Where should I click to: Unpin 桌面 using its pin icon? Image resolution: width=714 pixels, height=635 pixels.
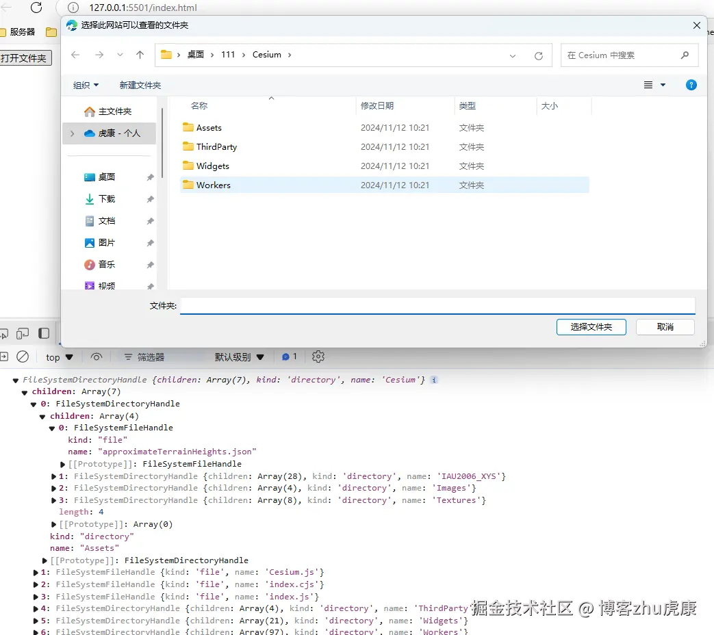pos(150,177)
